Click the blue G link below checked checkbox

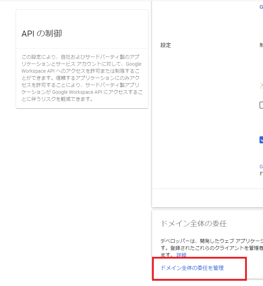[x=261, y=167]
